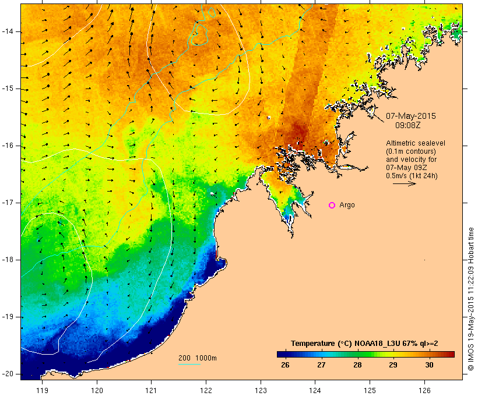
Task: Click the green middle of colorbar
Action: click(x=366, y=354)
